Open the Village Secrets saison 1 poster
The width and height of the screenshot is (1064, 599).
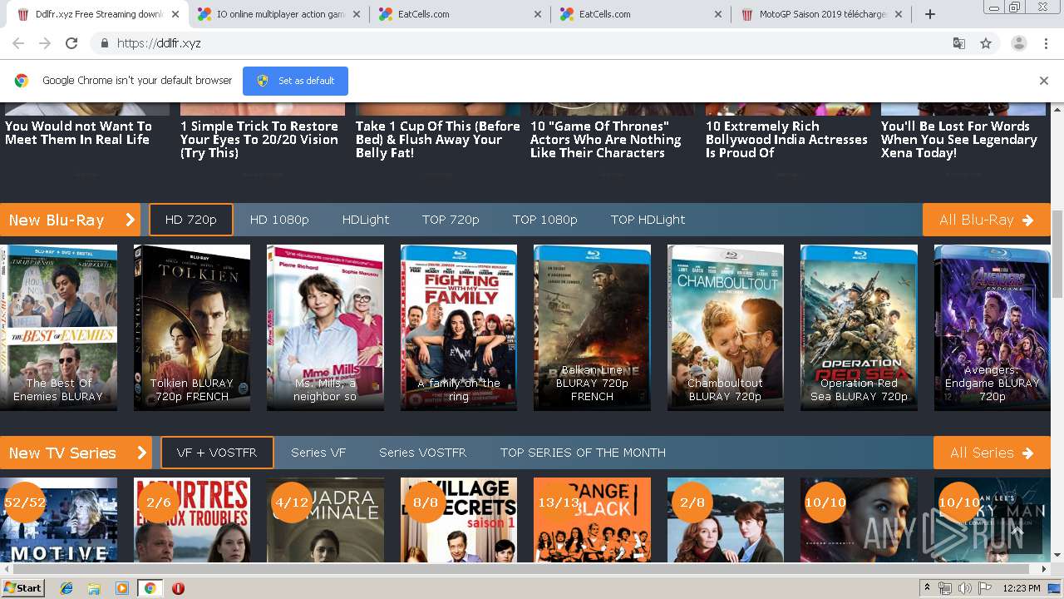[x=459, y=520]
